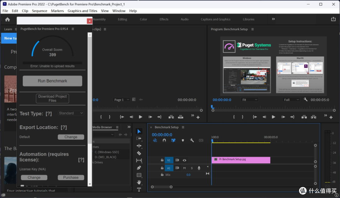Open Test Type Standard dropdown

71,113
